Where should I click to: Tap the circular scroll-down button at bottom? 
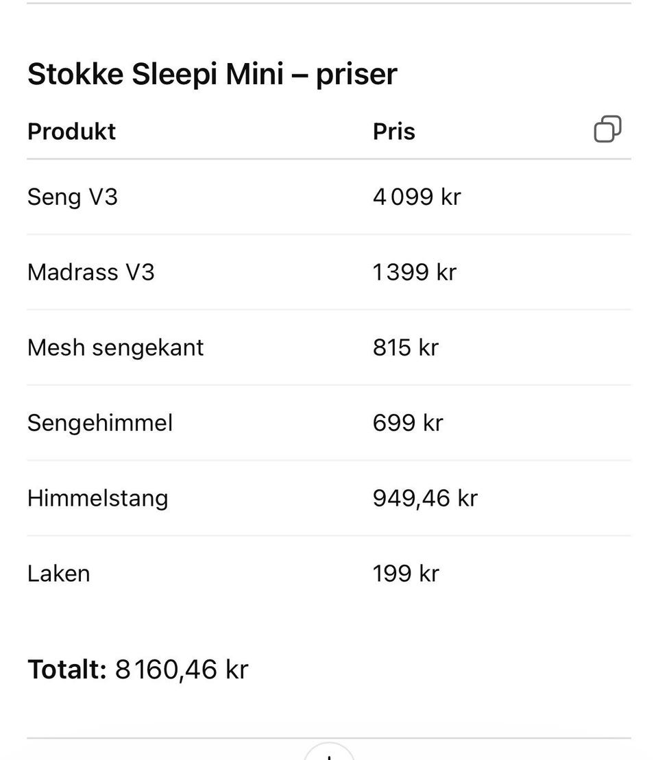[329, 753]
